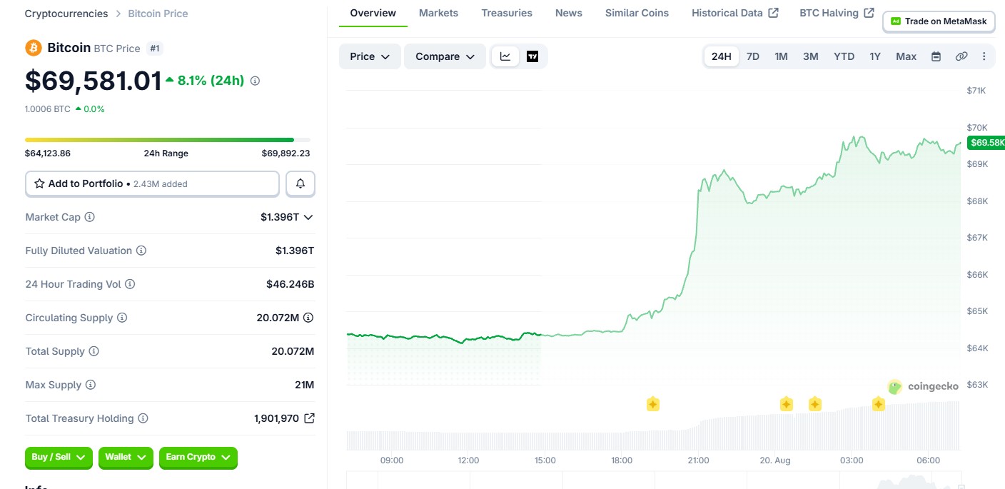Open the Similar Coins tab
Image resolution: width=1005 pixels, height=489 pixels.
637,13
